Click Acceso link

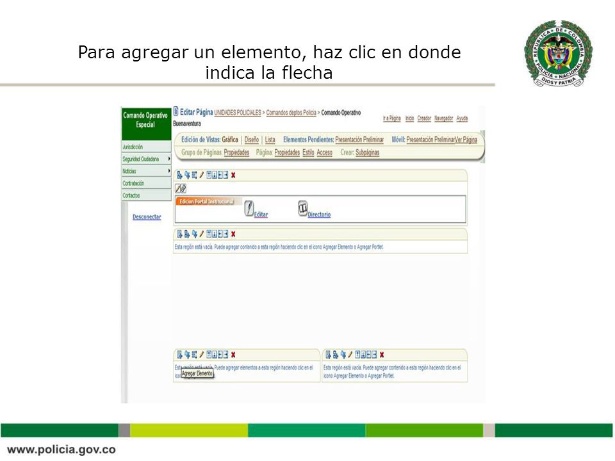pos(324,152)
